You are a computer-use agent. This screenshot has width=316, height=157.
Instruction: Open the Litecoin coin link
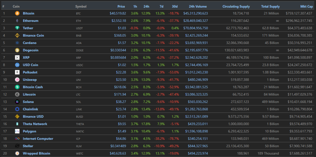pyautogui.click(x=29, y=95)
